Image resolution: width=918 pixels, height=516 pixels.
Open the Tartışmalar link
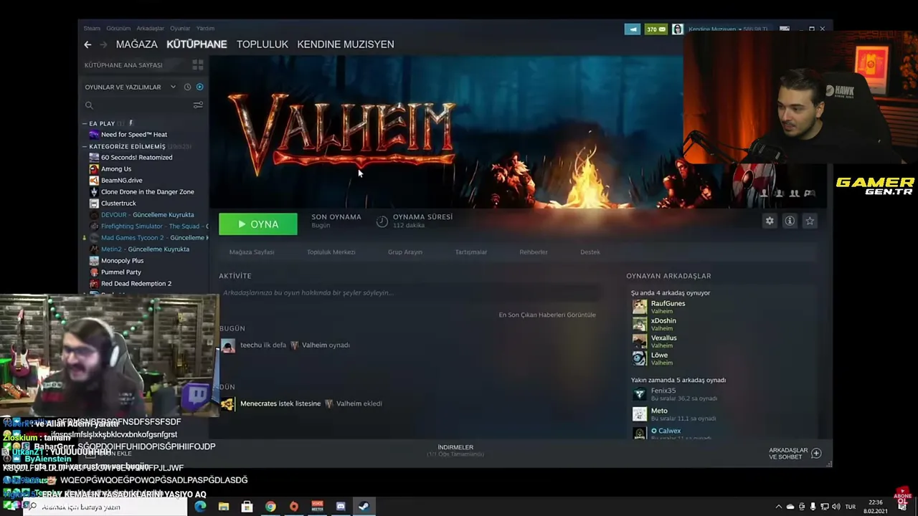tap(471, 252)
